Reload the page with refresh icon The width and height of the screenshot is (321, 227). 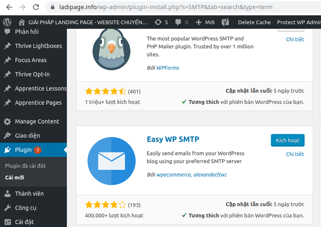[x=36, y=7]
